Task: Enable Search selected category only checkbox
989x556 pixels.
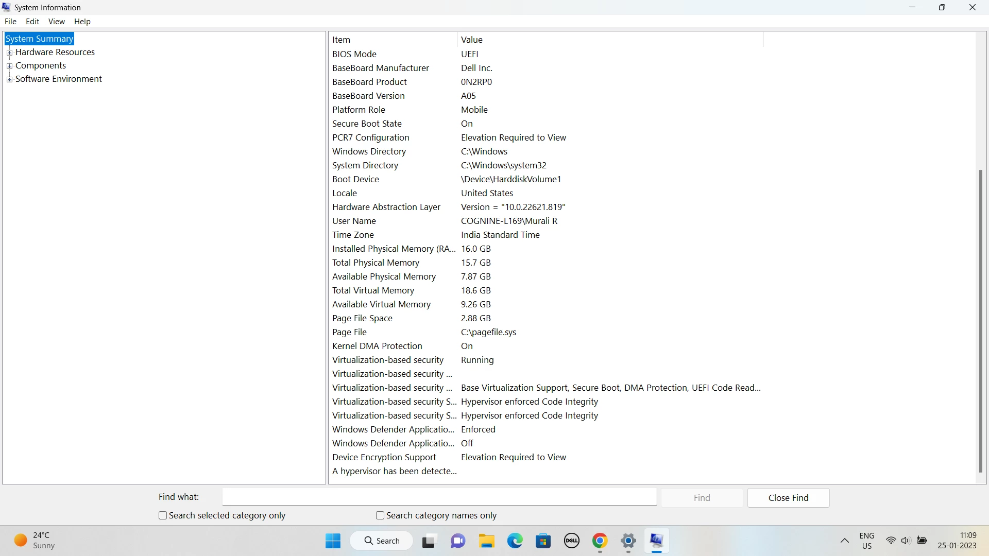Action: click(x=163, y=515)
